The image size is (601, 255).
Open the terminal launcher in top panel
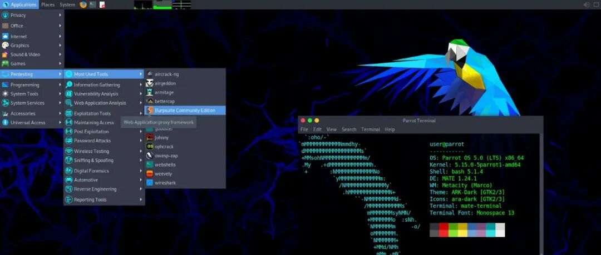93,4
